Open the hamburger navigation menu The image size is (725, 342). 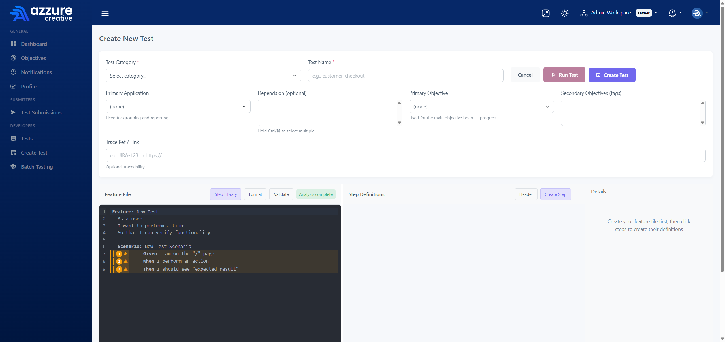point(105,13)
